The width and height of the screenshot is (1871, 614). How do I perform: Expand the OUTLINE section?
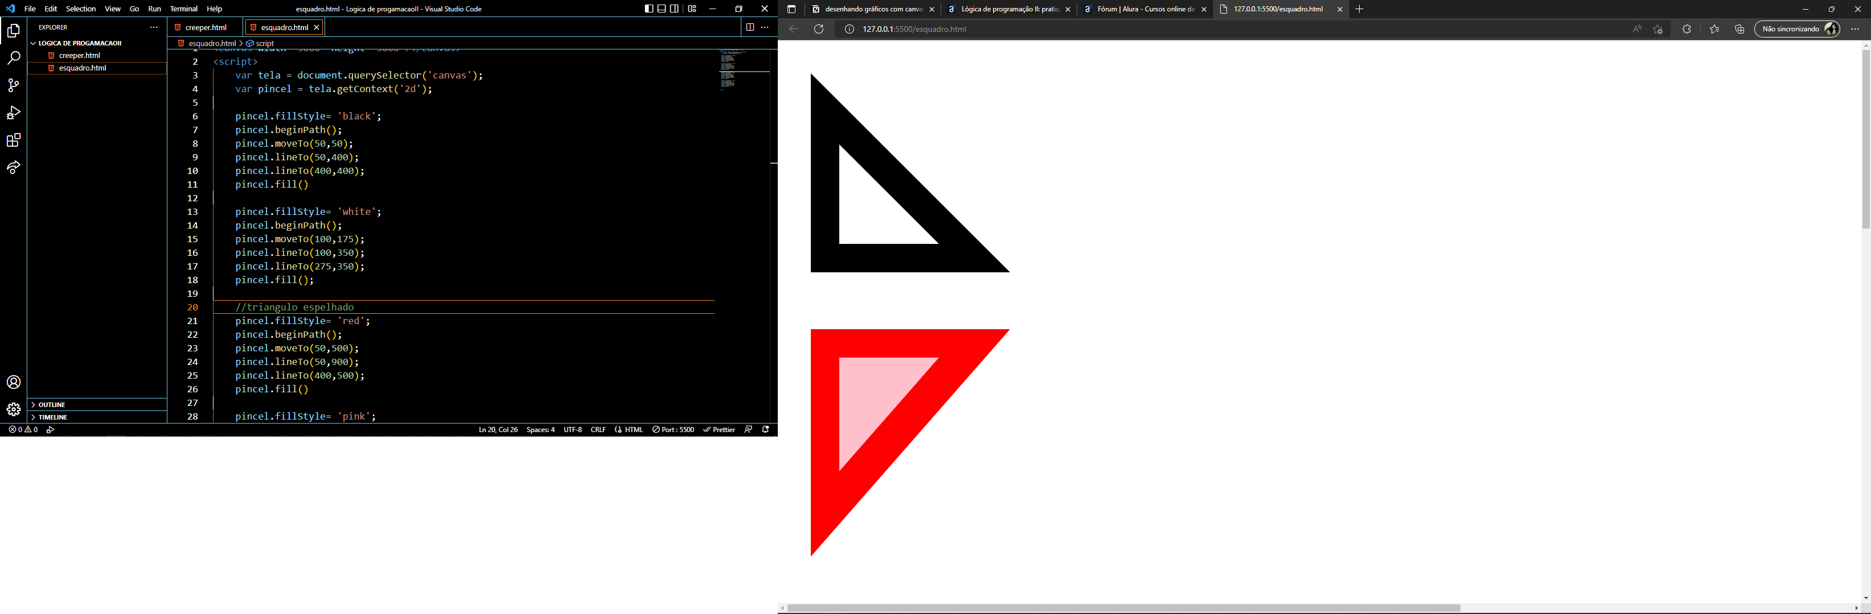coord(97,404)
